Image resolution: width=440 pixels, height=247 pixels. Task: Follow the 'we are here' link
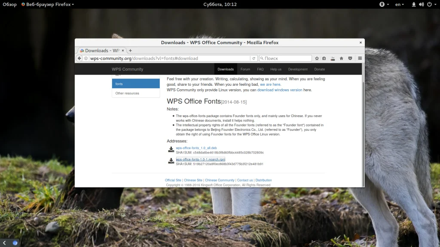coord(270,84)
